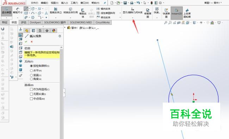Switch to the Evaluate (评估) tab
229x139 pixels.
[24, 22]
